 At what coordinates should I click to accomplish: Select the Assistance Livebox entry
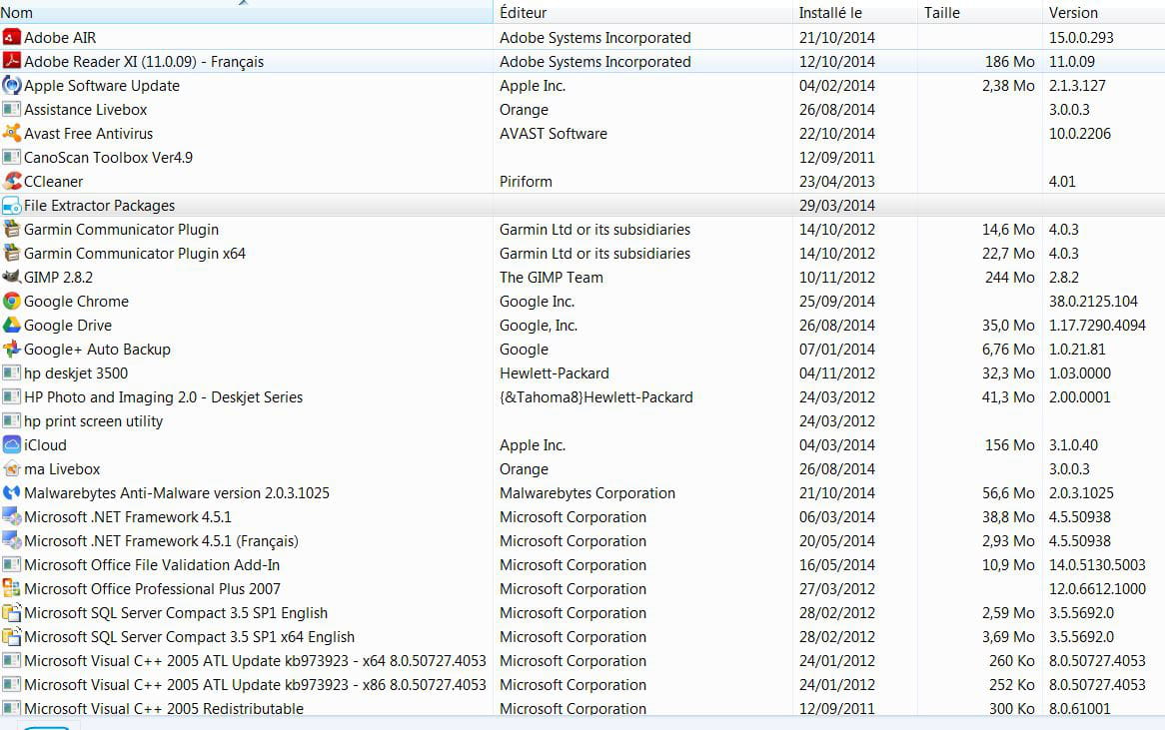click(x=86, y=109)
